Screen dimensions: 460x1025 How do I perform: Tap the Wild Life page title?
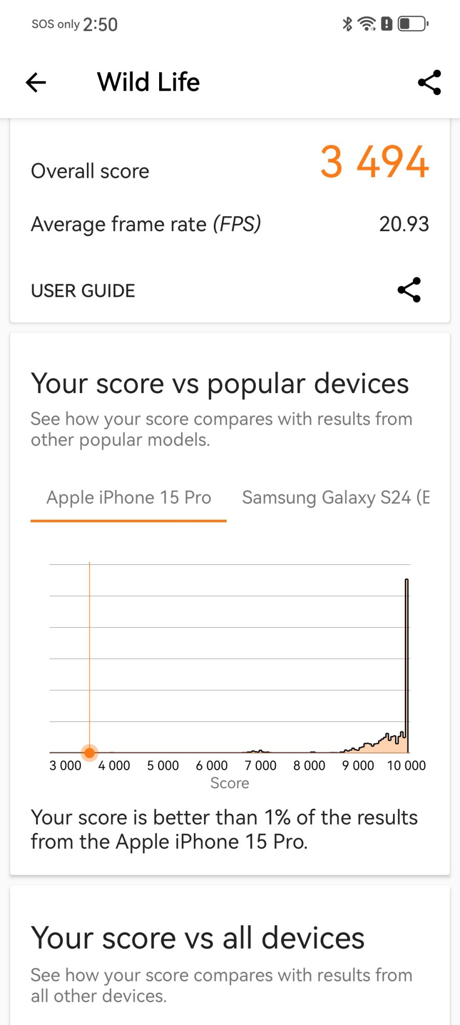tap(148, 82)
